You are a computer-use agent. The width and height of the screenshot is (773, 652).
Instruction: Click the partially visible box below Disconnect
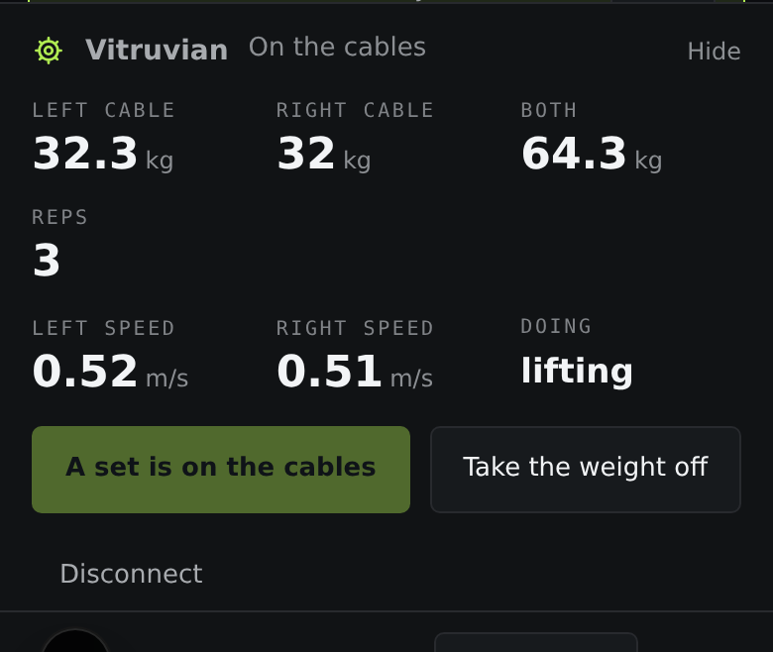click(536, 642)
